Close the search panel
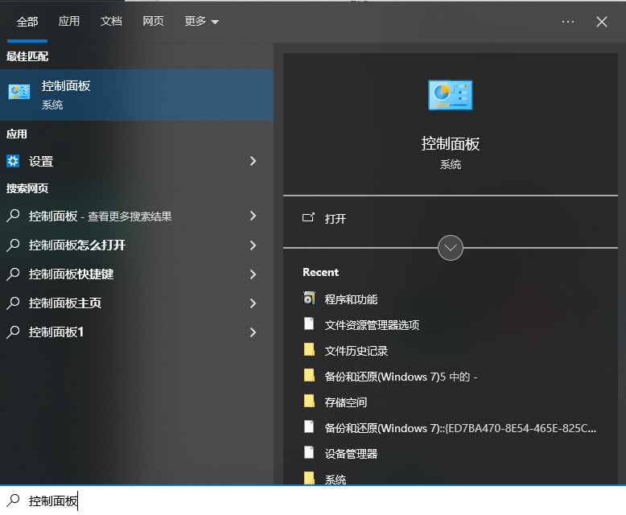Viewport: 626px width, 515px height. (601, 22)
